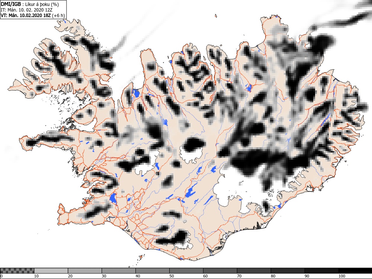372x279 pixels.
Task: Click the 'IT: Mán. 10. 02. 2020 12Z' line
Action: point(26,10)
